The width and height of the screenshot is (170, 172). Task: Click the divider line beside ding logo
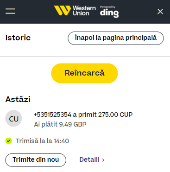click(98, 11)
